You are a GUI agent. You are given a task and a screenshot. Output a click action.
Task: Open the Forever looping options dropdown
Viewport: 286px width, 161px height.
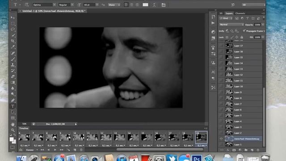(x=32, y=150)
